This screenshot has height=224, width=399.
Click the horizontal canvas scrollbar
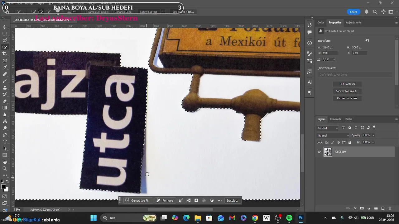[180, 209]
